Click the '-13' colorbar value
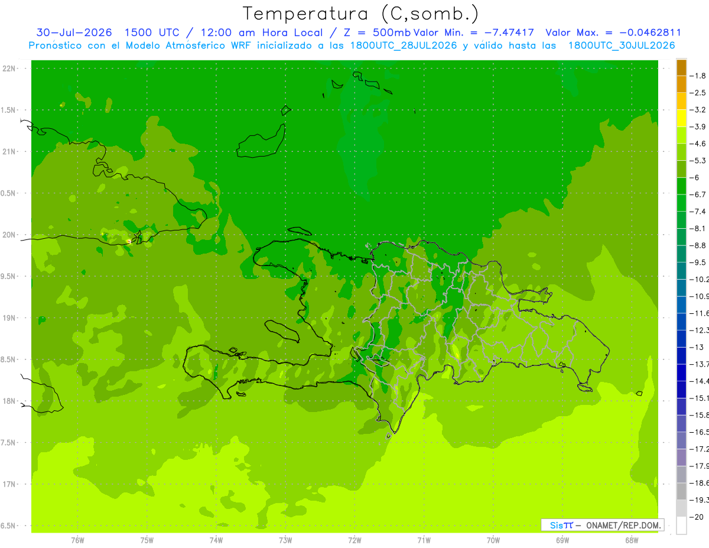709x548 pixels. click(x=698, y=347)
